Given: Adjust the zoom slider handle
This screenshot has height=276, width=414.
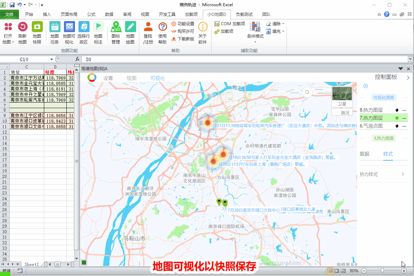Looking at the screenshot, I should (382, 271).
